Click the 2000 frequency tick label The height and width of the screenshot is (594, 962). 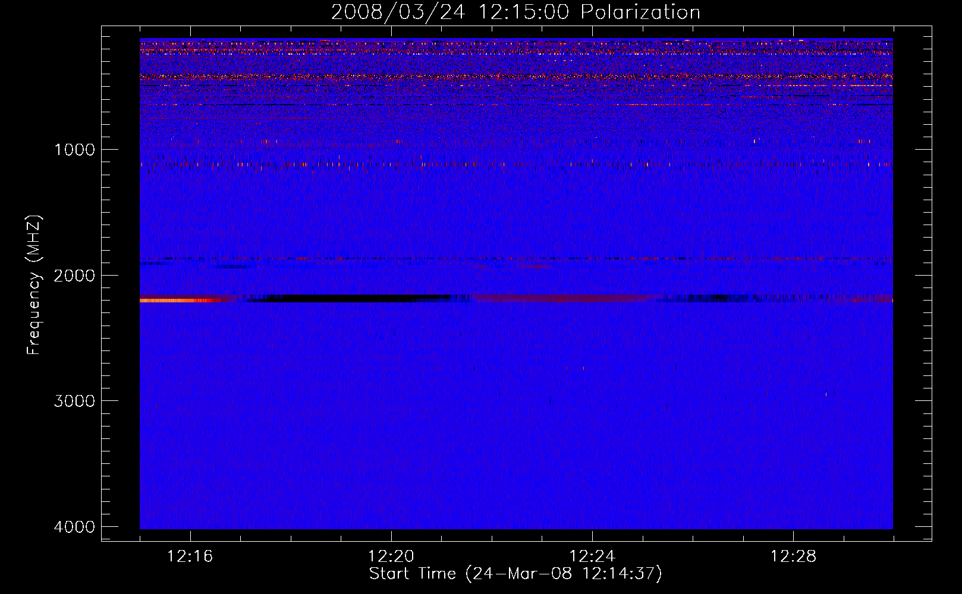pos(74,275)
